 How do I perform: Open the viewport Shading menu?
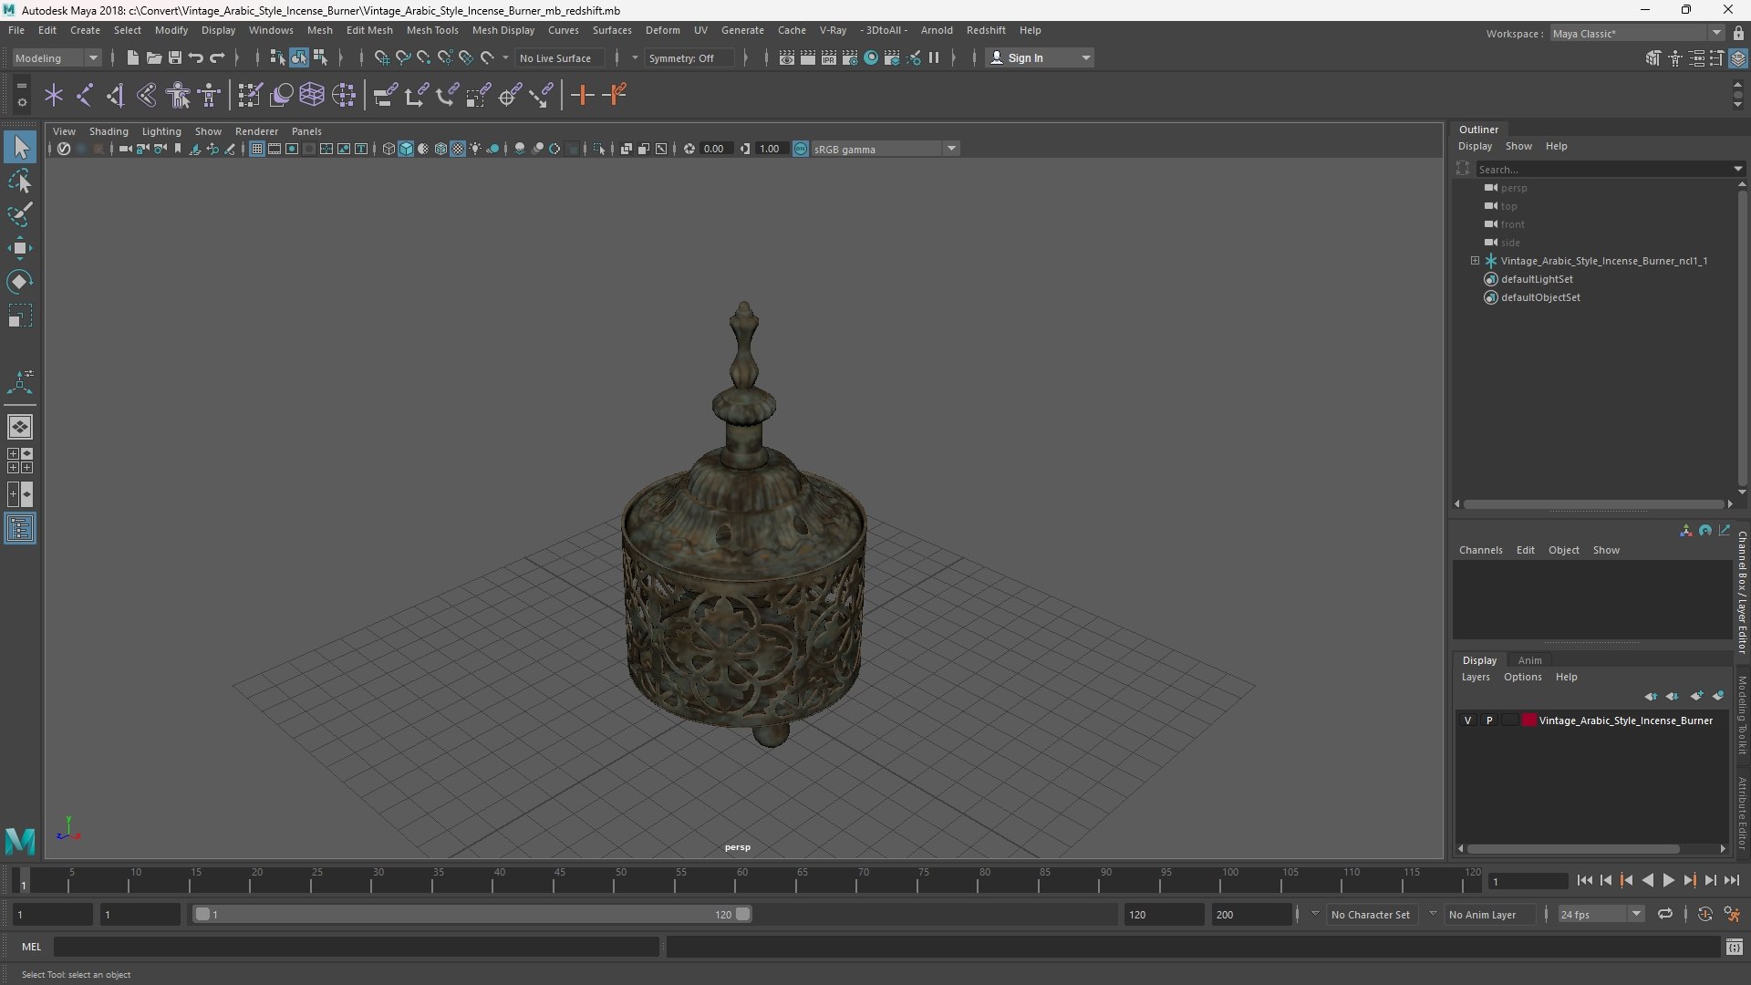[109, 131]
